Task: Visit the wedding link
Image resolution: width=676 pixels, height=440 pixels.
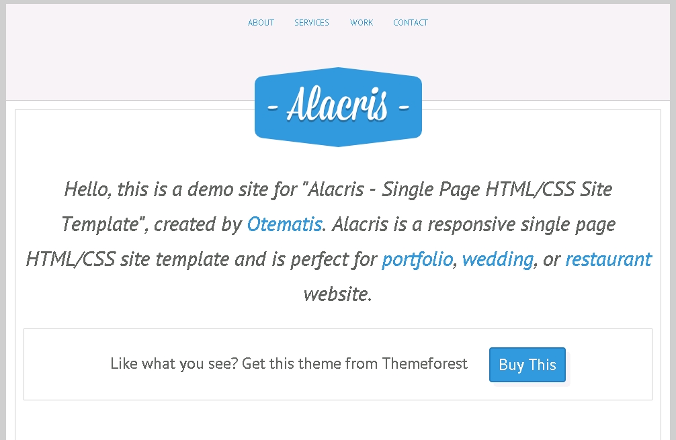Action: pyautogui.click(x=498, y=259)
